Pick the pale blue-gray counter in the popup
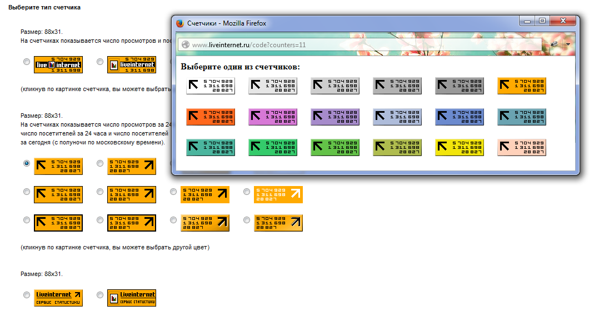Image resolution: width=604 pixels, height=316 pixels. tap(397, 117)
